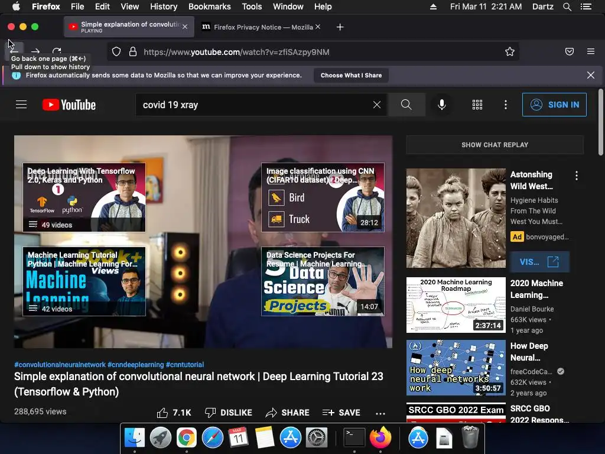The image size is (605, 454).
Task: Bookmark this page with the star
Action: pyautogui.click(x=510, y=52)
